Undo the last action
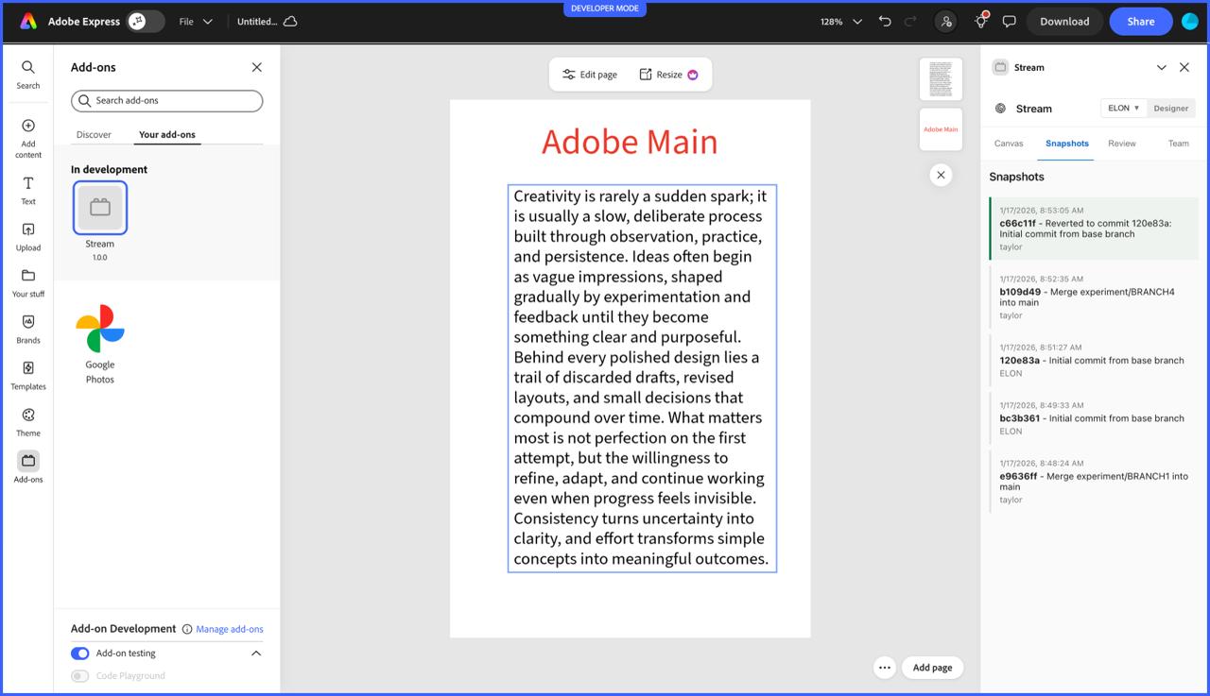The width and height of the screenshot is (1210, 696). tap(885, 21)
